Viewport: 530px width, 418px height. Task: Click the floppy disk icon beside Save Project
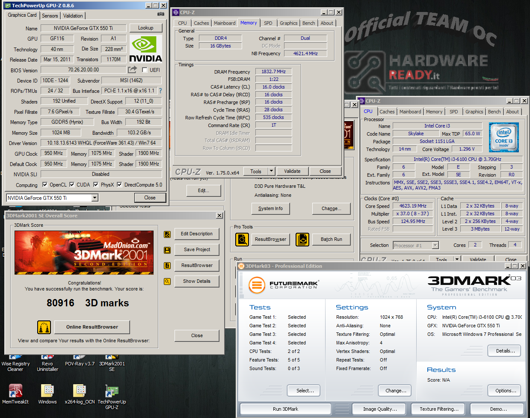pos(167,250)
